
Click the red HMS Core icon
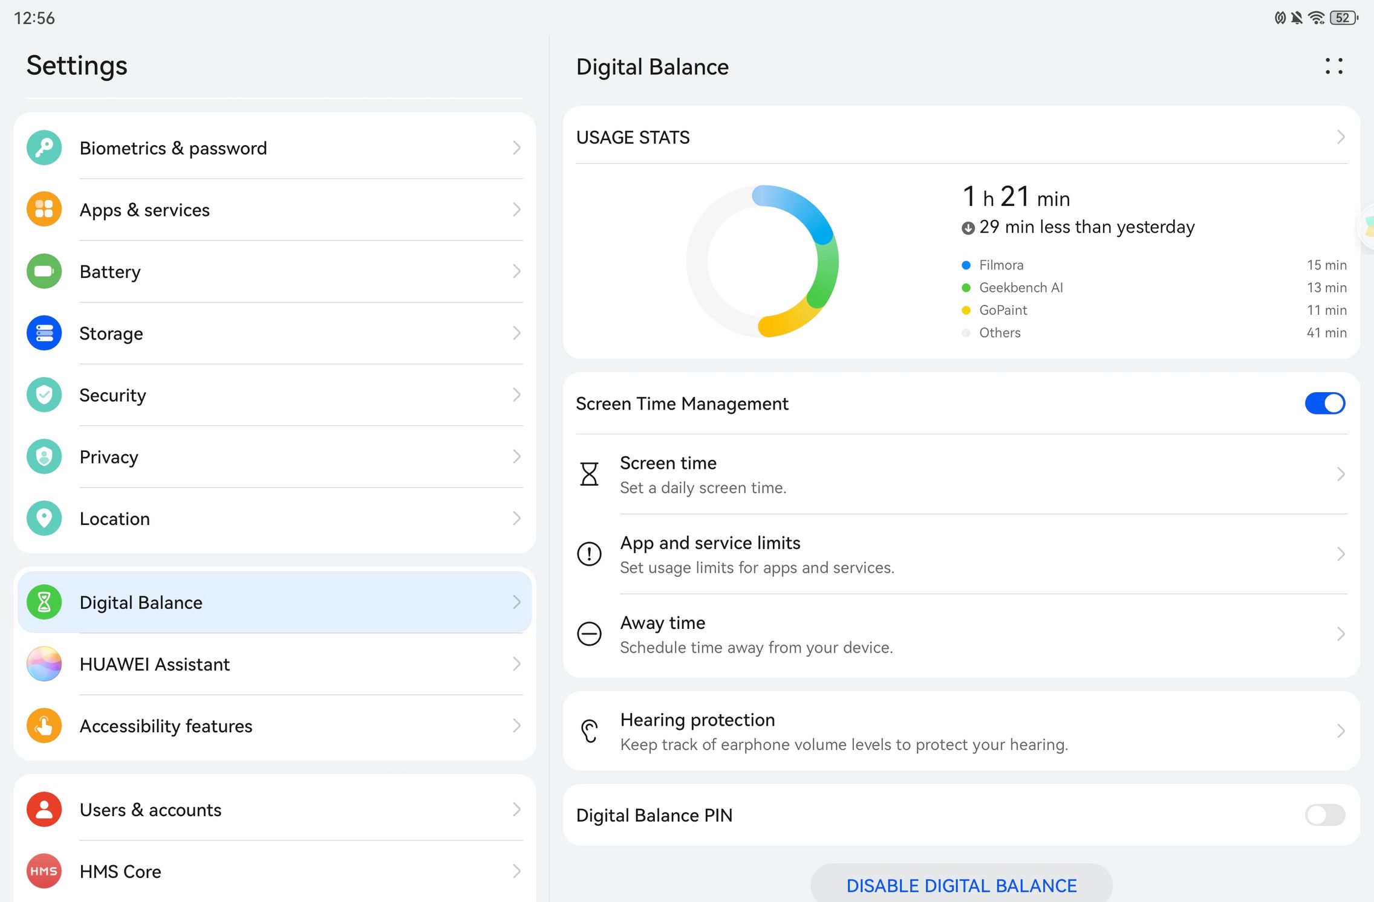click(44, 871)
